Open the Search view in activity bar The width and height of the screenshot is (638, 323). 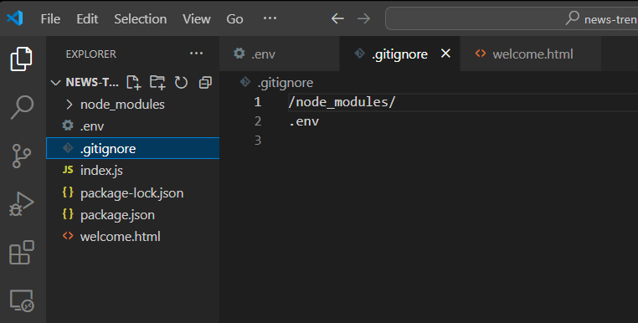point(22,107)
